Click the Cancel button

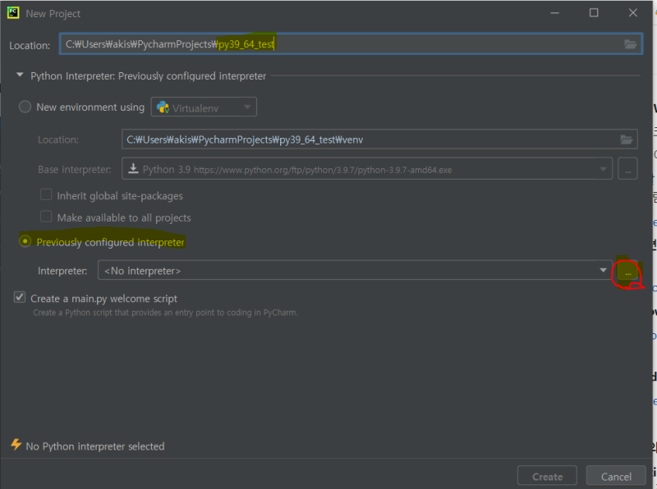pyautogui.click(x=615, y=476)
